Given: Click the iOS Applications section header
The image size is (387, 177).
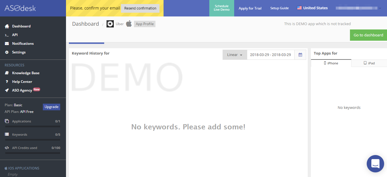Looking at the screenshot, I should coord(22,168).
